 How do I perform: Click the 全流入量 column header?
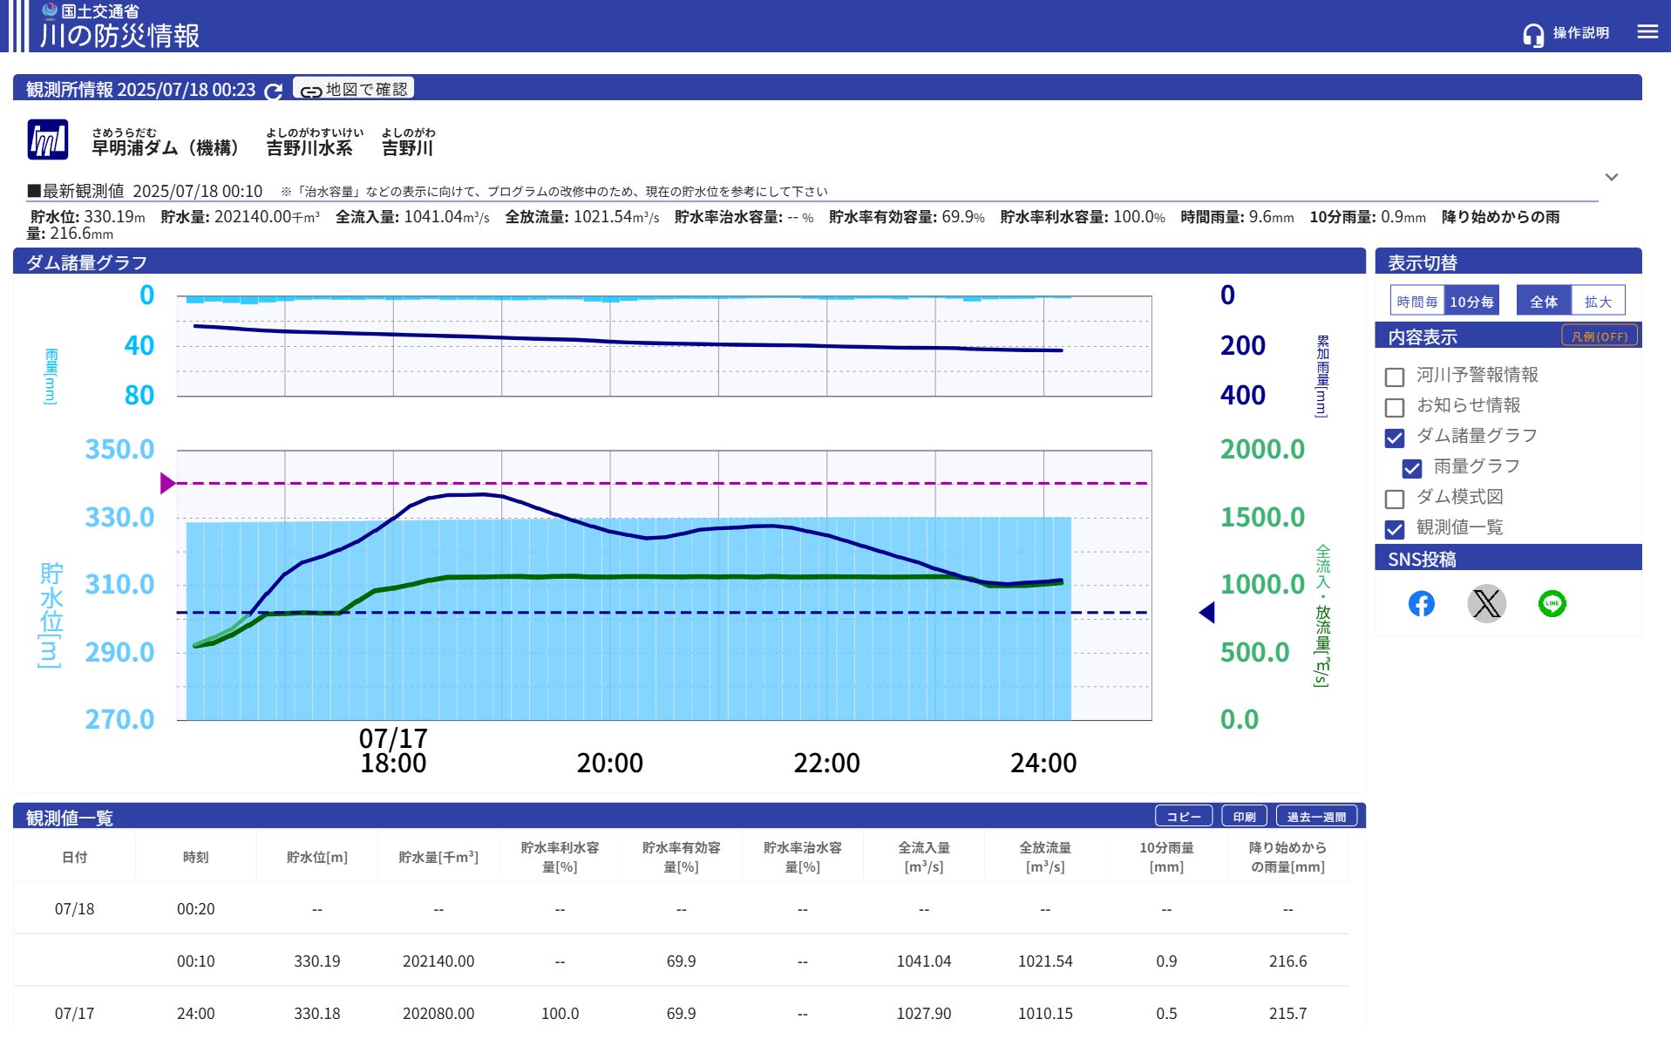[924, 857]
